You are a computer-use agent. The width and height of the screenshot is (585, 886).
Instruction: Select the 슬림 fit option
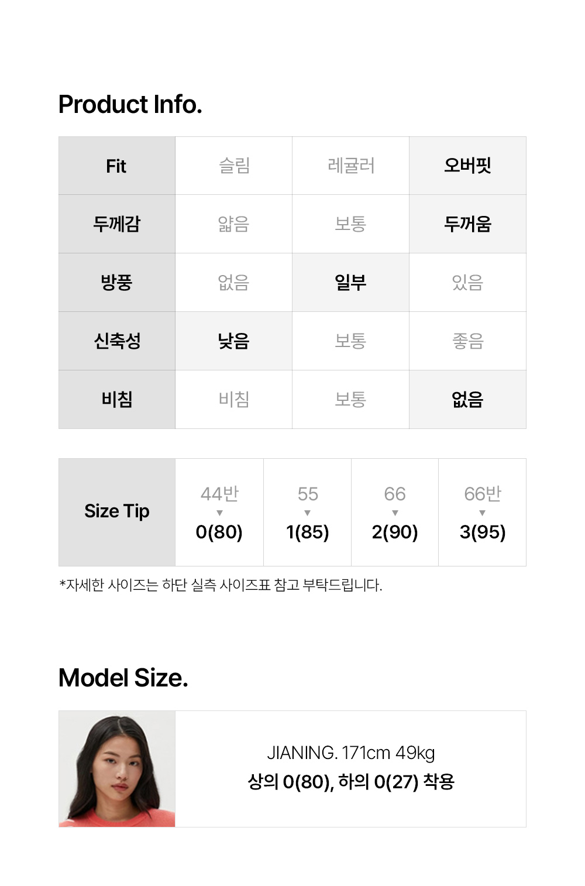[234, 166]
